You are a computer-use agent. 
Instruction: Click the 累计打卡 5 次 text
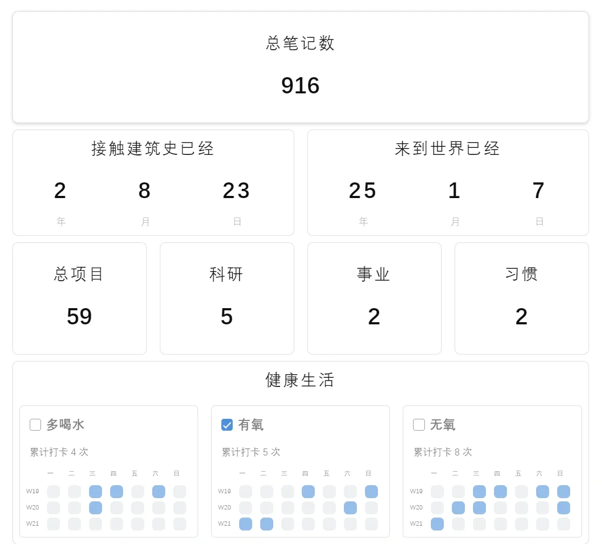pyautogui.click(x=251, y=452)
